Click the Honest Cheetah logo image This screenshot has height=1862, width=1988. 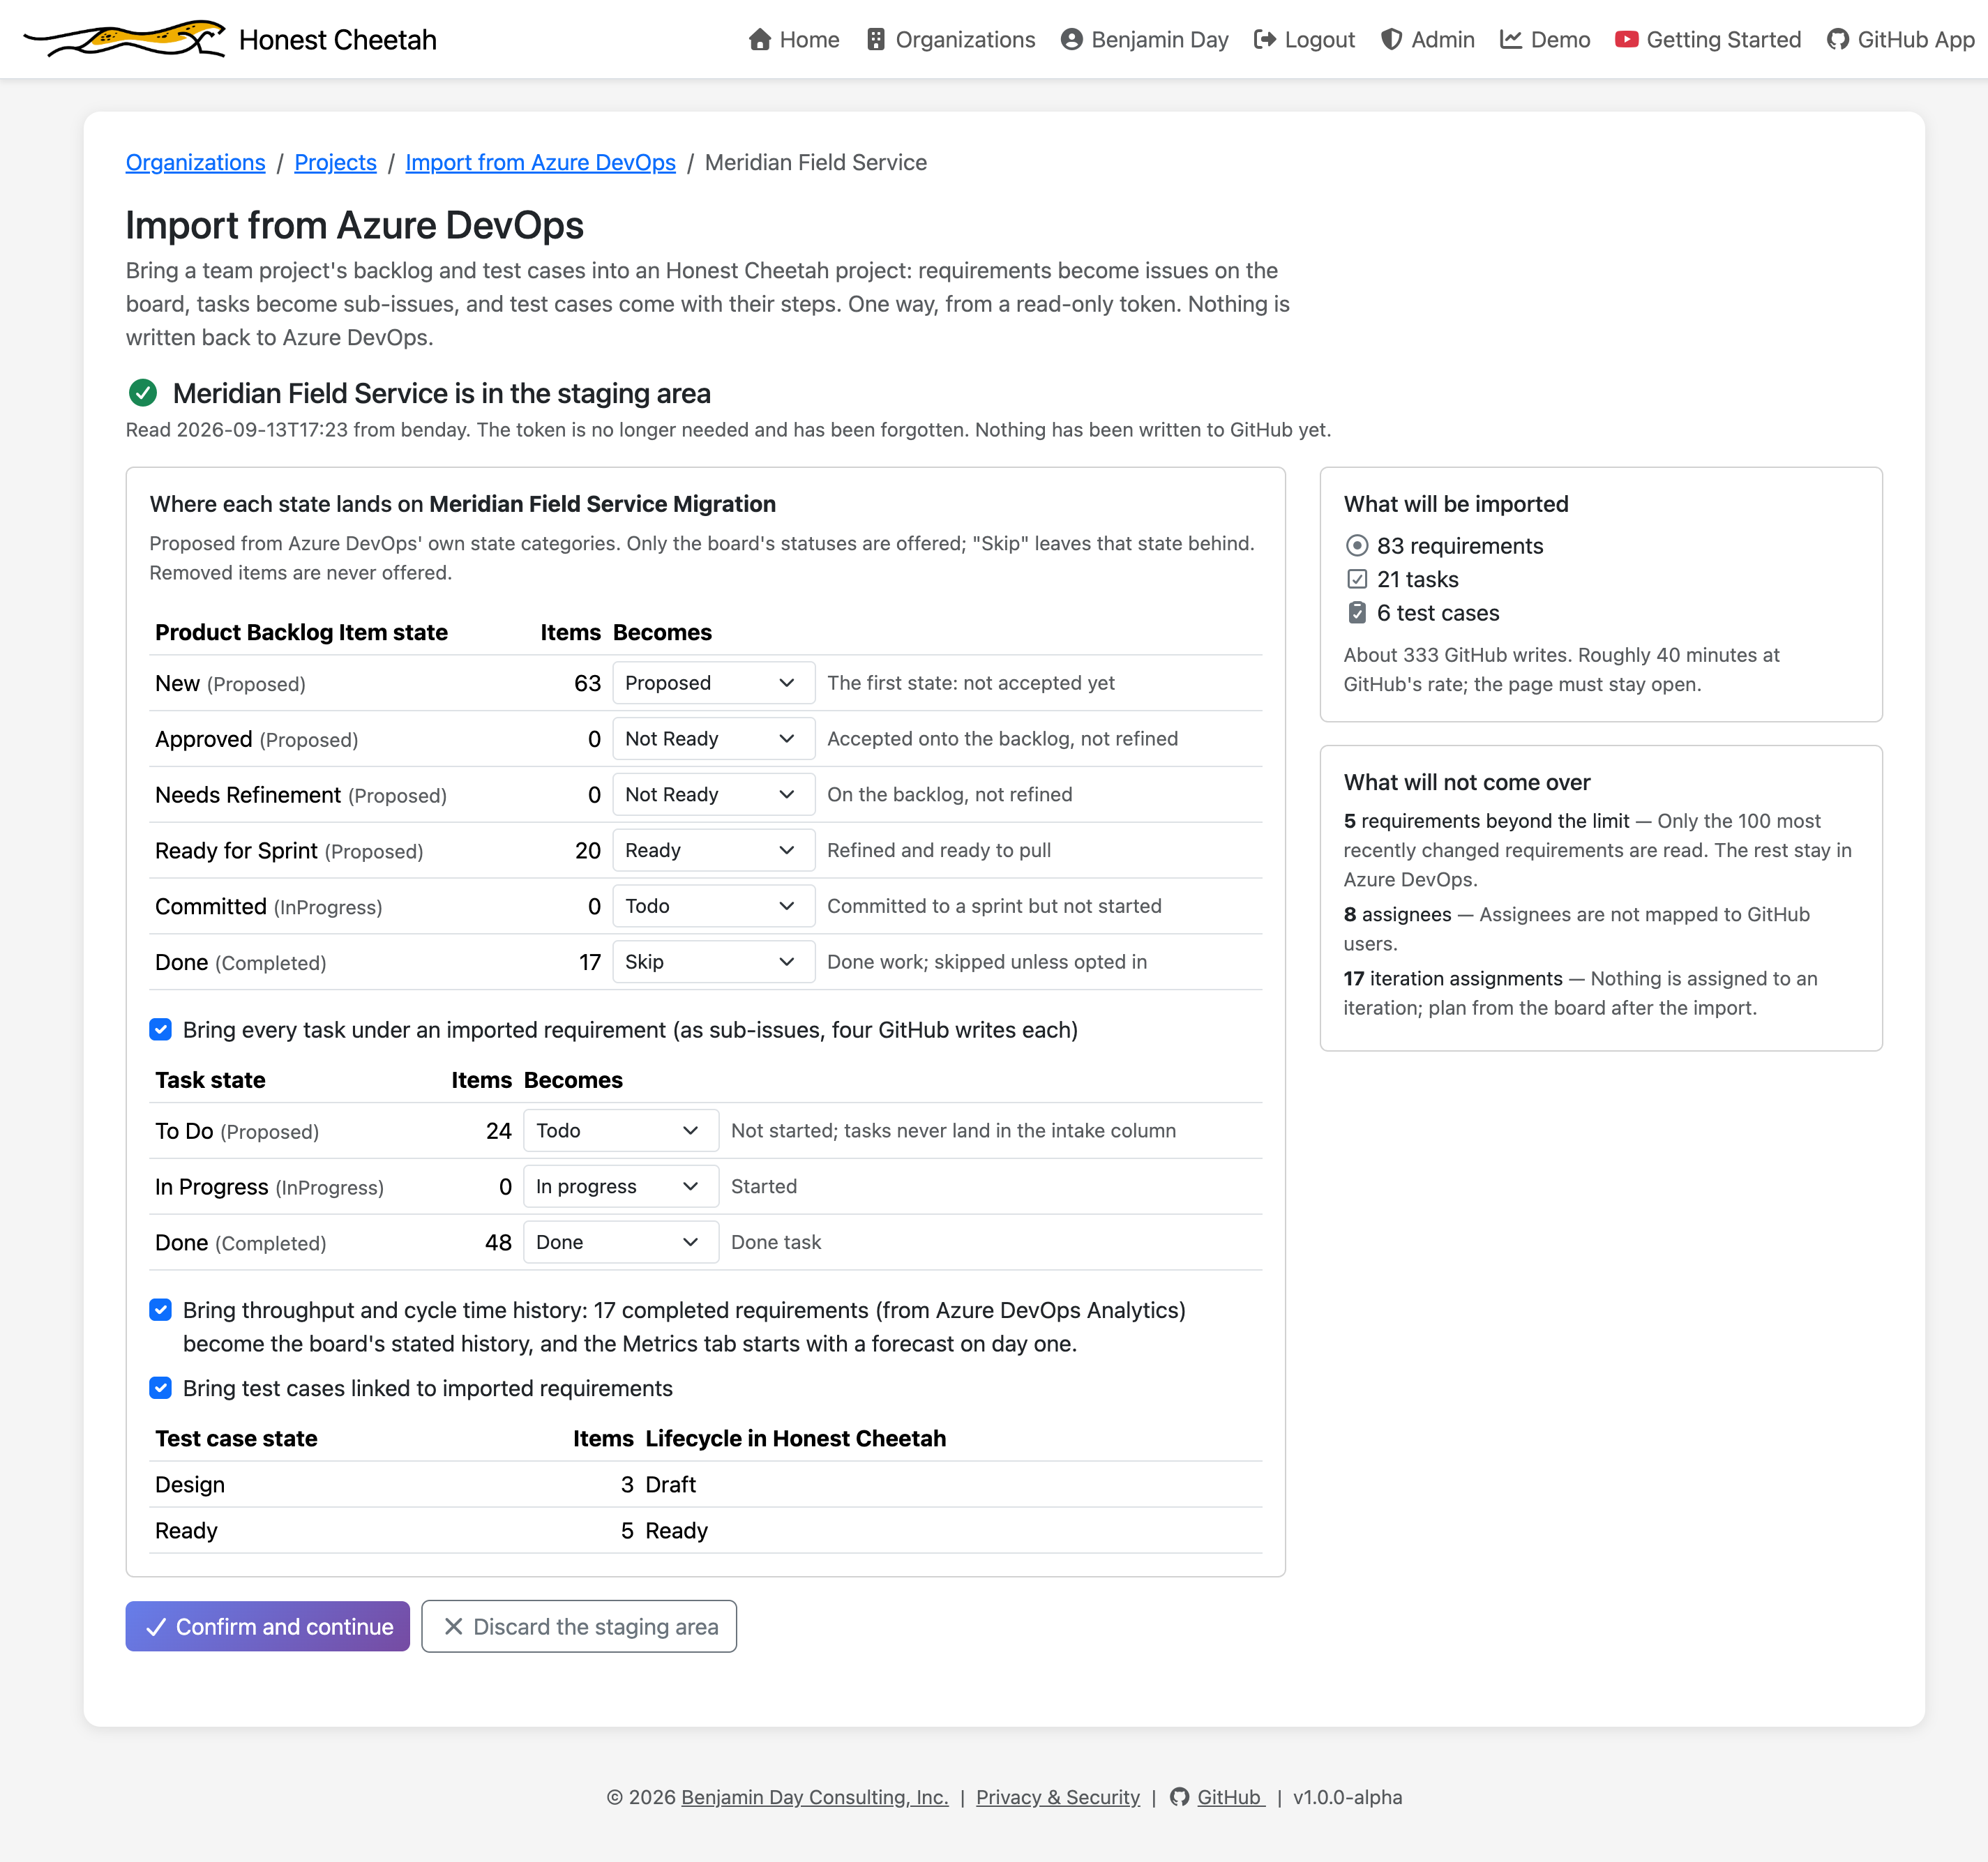125,39
